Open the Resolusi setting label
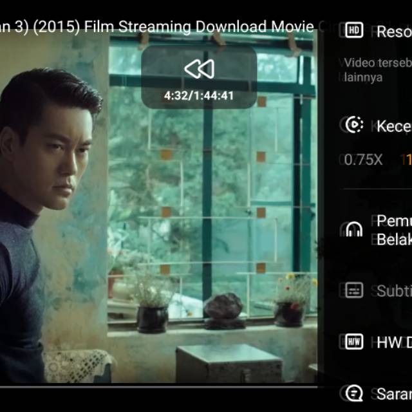Viewport: 412px width, 412px height. [393, 32]
